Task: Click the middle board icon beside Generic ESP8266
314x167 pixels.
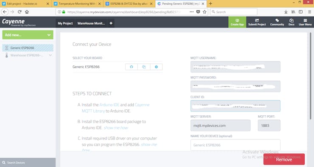Action: (144, 67)
